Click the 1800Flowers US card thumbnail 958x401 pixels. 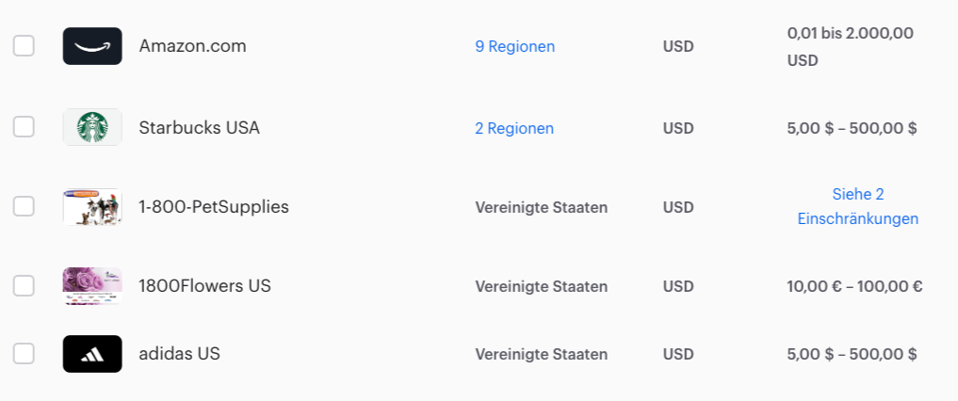(x=92, y=286)
